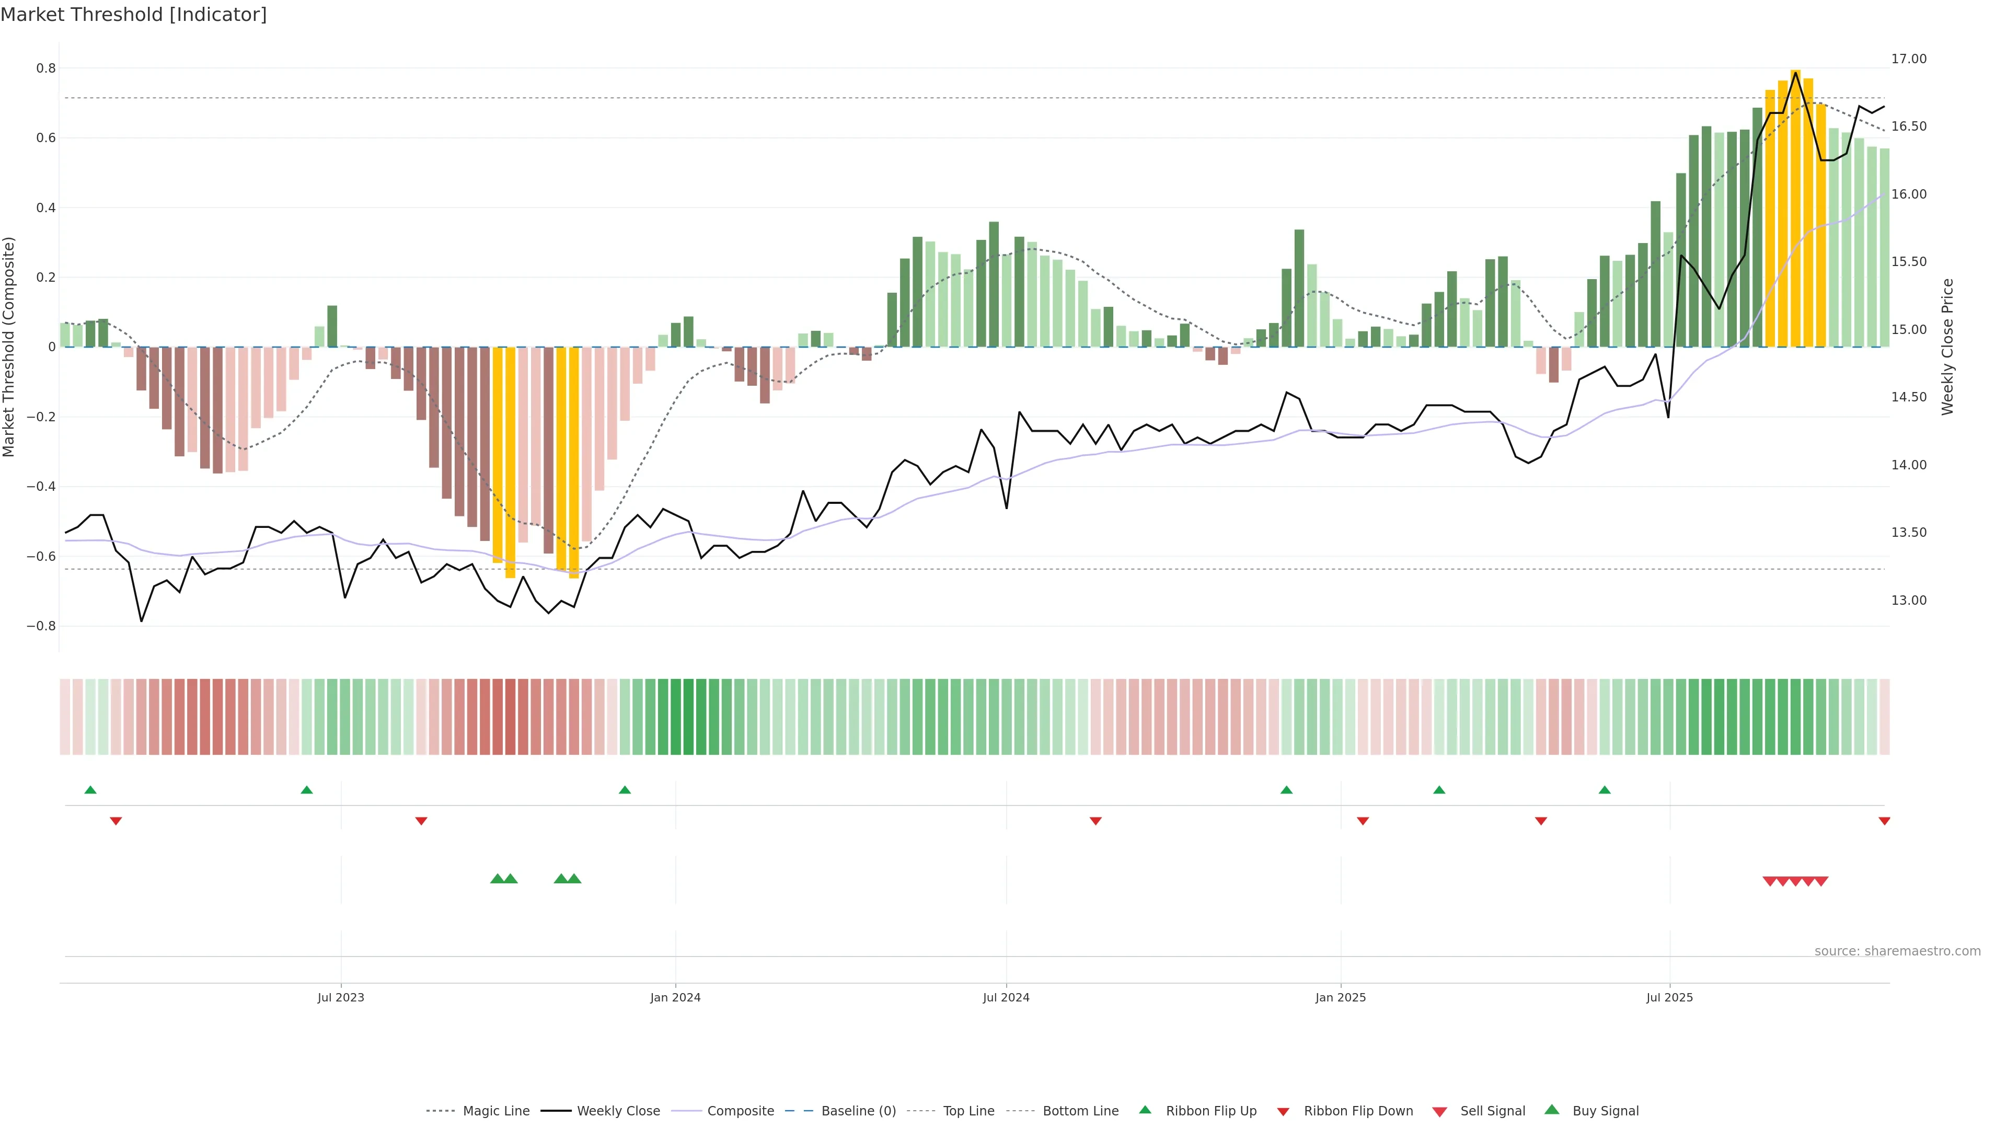Viewport: 2007px width, 1129px height.
Task: Toggle the Top Line legend entry
Action: point(968,1111)
